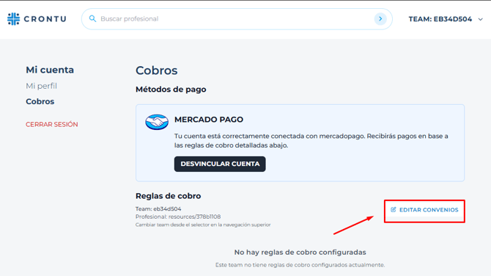This screenshot has width=491, height=276.
Task: Click the Profesional resources/378b1108 line
Action: 178,217
